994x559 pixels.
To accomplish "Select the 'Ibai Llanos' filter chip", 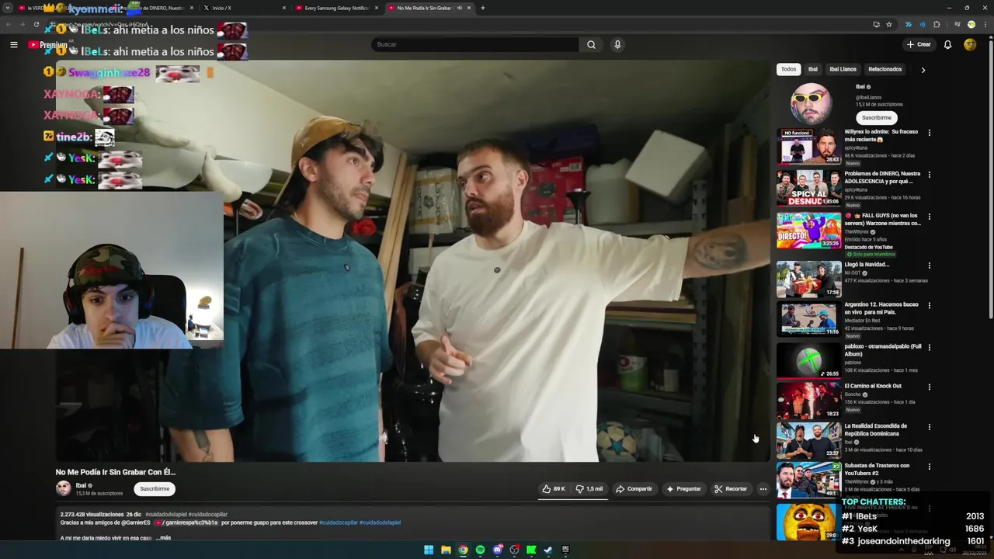I will (843, 69).
